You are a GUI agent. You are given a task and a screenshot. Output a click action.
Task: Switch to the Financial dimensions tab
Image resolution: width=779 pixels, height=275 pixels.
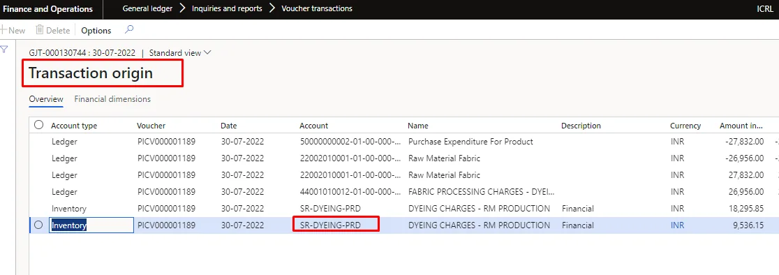(x=112, y=99)
